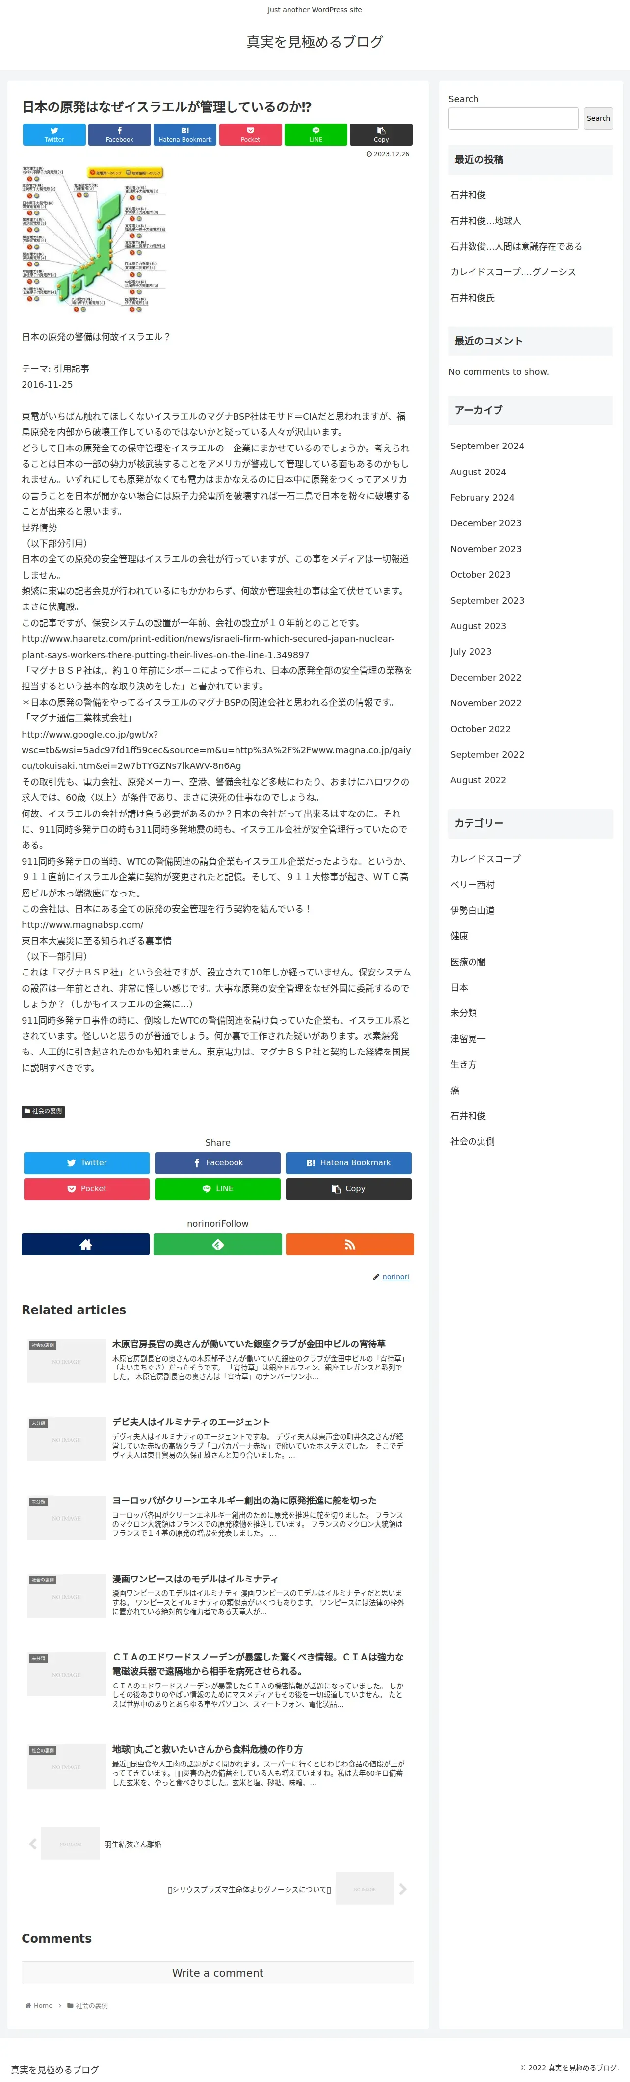Open archive November 2023
Screen dimensions: 630x2082
(x=485, y=549)
